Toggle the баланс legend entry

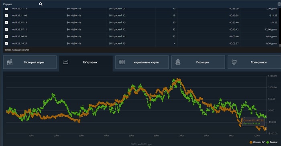tap(272, 142)
